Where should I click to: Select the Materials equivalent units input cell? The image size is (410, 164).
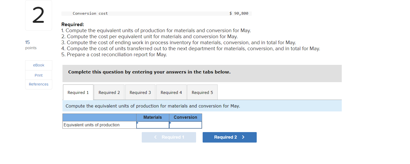coord(153,125)
